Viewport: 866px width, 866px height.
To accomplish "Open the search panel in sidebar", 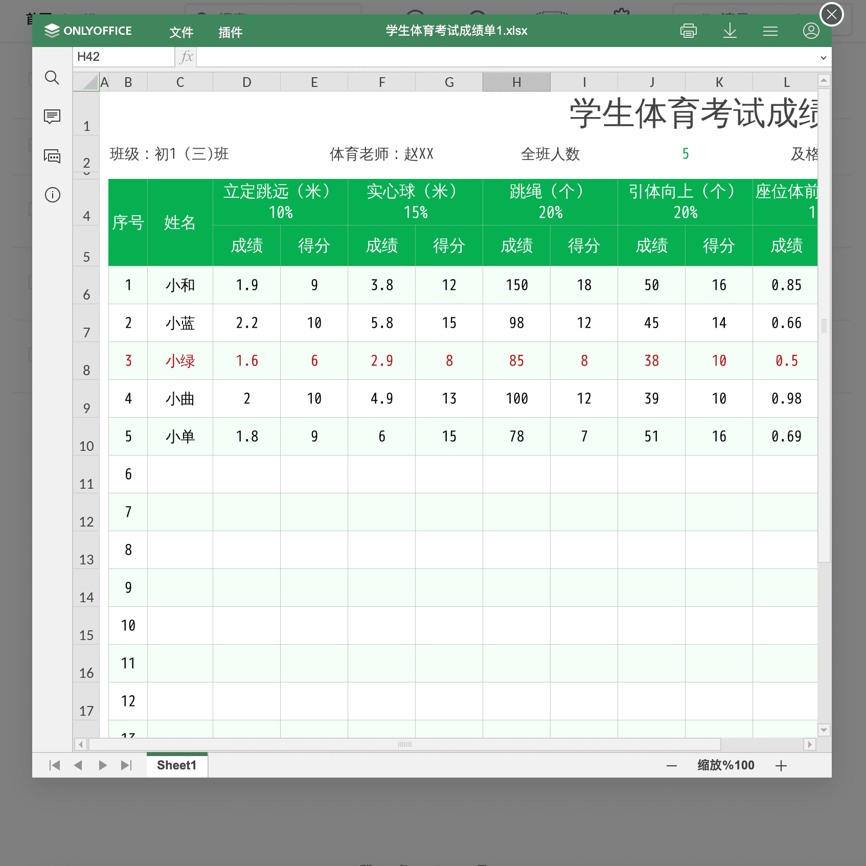I will (x=52, y=78).
